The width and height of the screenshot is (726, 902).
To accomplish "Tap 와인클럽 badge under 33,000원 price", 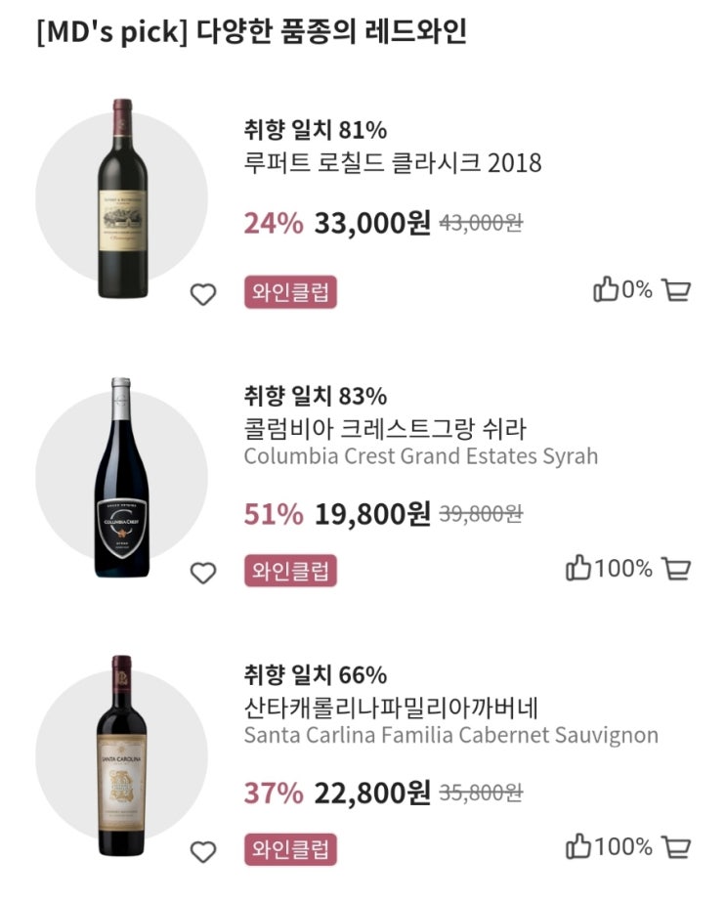I will pos(290,292).
